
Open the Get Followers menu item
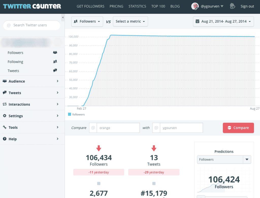click(91, 6)
